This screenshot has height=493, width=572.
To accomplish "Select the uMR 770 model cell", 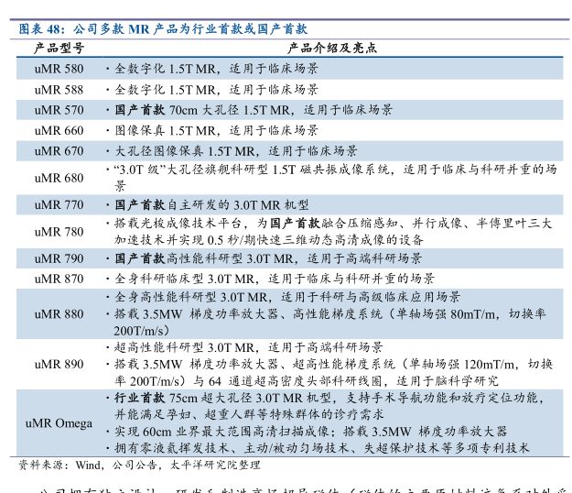I will [x=59, y=205].
